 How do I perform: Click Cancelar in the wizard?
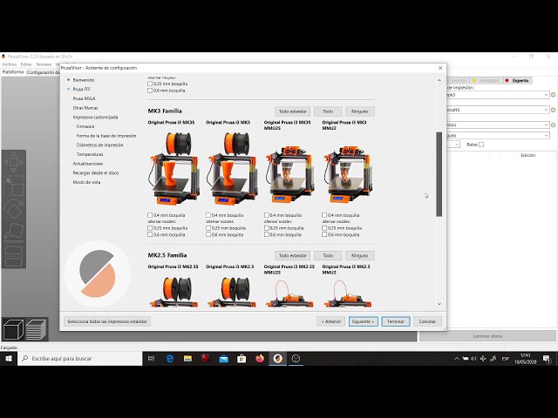tap(427, 321)
